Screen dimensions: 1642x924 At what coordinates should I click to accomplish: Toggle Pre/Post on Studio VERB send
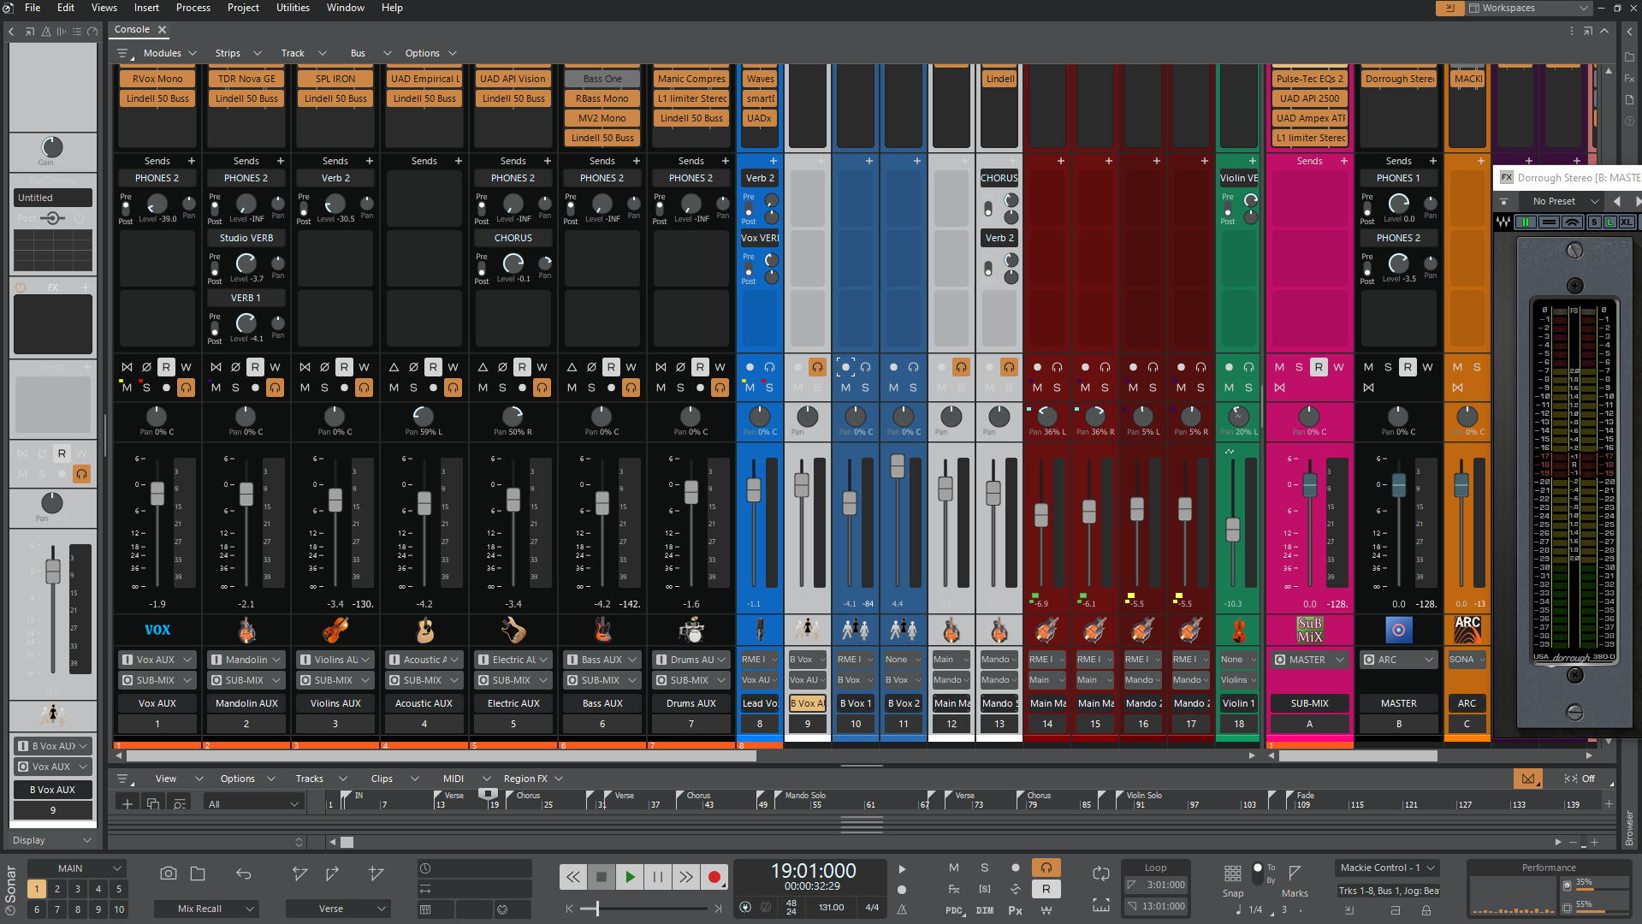tap(215, 268)
